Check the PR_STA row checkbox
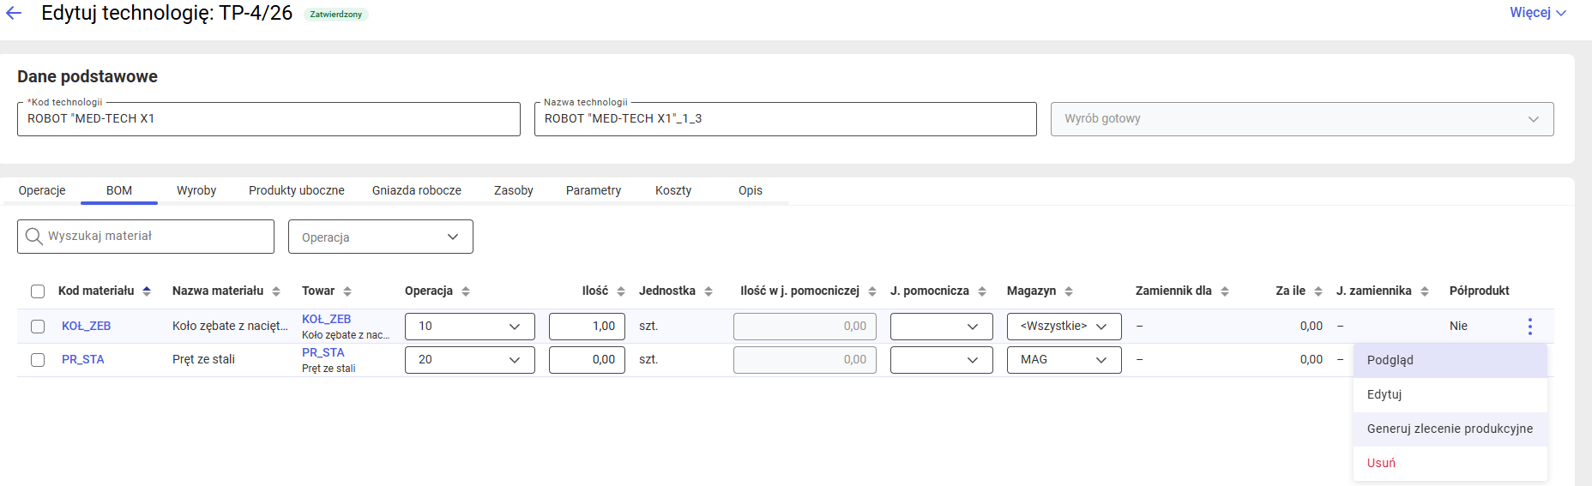1592x486 pixels. tap(38, 360)
